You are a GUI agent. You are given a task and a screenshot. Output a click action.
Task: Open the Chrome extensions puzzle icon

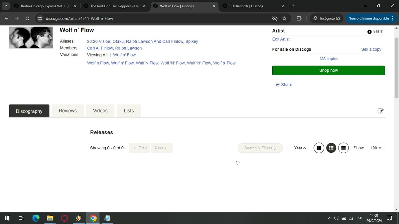[299, 18]
